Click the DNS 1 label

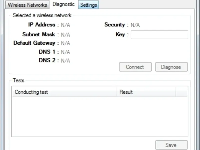click(47, 52)
